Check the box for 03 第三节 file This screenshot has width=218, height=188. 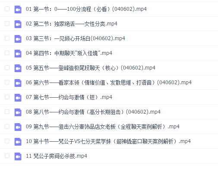pos(7,38)
